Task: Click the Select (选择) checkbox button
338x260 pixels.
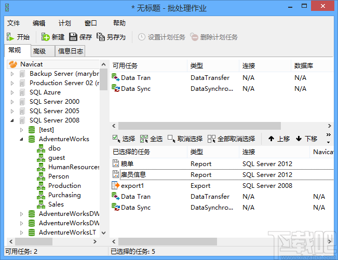Action: (x=124, y=139)
